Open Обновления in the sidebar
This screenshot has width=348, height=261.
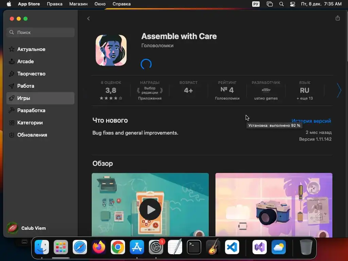point(40,135)
